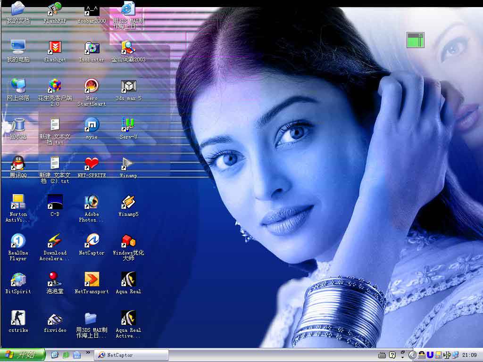Viewport: 483px width, 362px height.
Task: Click the green Start button
Action: [x=23, y=355]
